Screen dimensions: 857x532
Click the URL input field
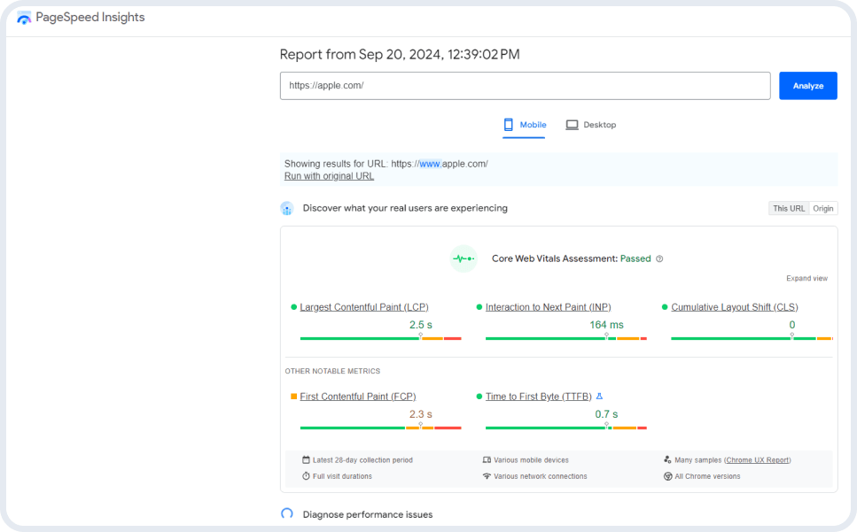(x=526, y=86)
